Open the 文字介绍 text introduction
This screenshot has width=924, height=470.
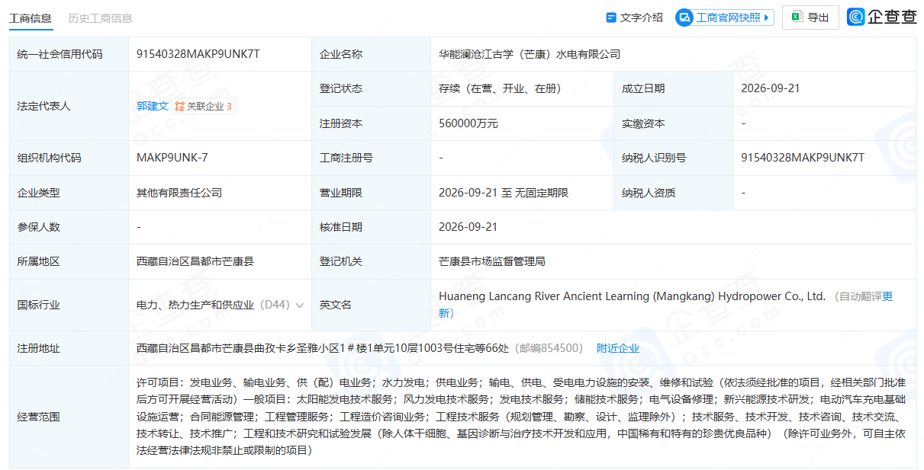tap(634, 18)
